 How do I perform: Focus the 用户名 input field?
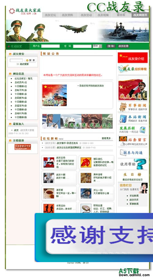50,46
